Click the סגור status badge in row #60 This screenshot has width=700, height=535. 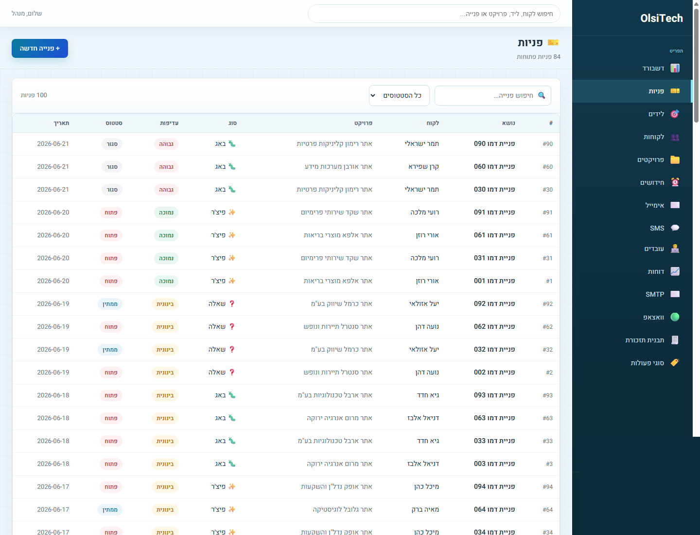click(x=112, y=167)
